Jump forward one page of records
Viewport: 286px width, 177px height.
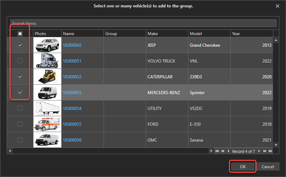tap(265, 151)
